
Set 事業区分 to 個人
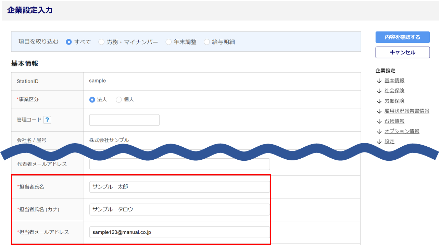(119, 100)
